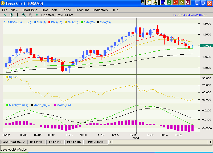This screenshot has height=153, width=213.
Task: Expand the Indicators menu
Action: click(x=100, y=10)
